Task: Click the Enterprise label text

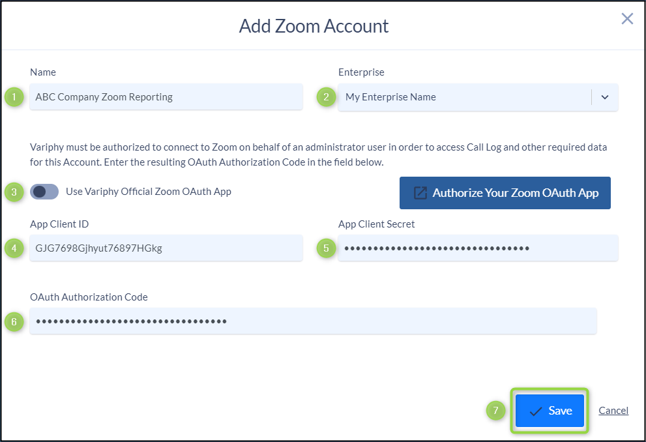Action: [x=361, y=72]
